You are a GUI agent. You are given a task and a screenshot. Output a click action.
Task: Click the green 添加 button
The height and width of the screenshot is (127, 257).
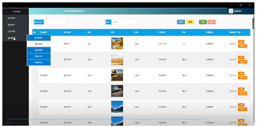click(203, 22)
